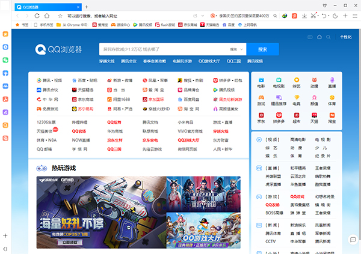Close the QQ浏览器 tab
Viewport: 361px width, 254px height.
tap(78, 7)
